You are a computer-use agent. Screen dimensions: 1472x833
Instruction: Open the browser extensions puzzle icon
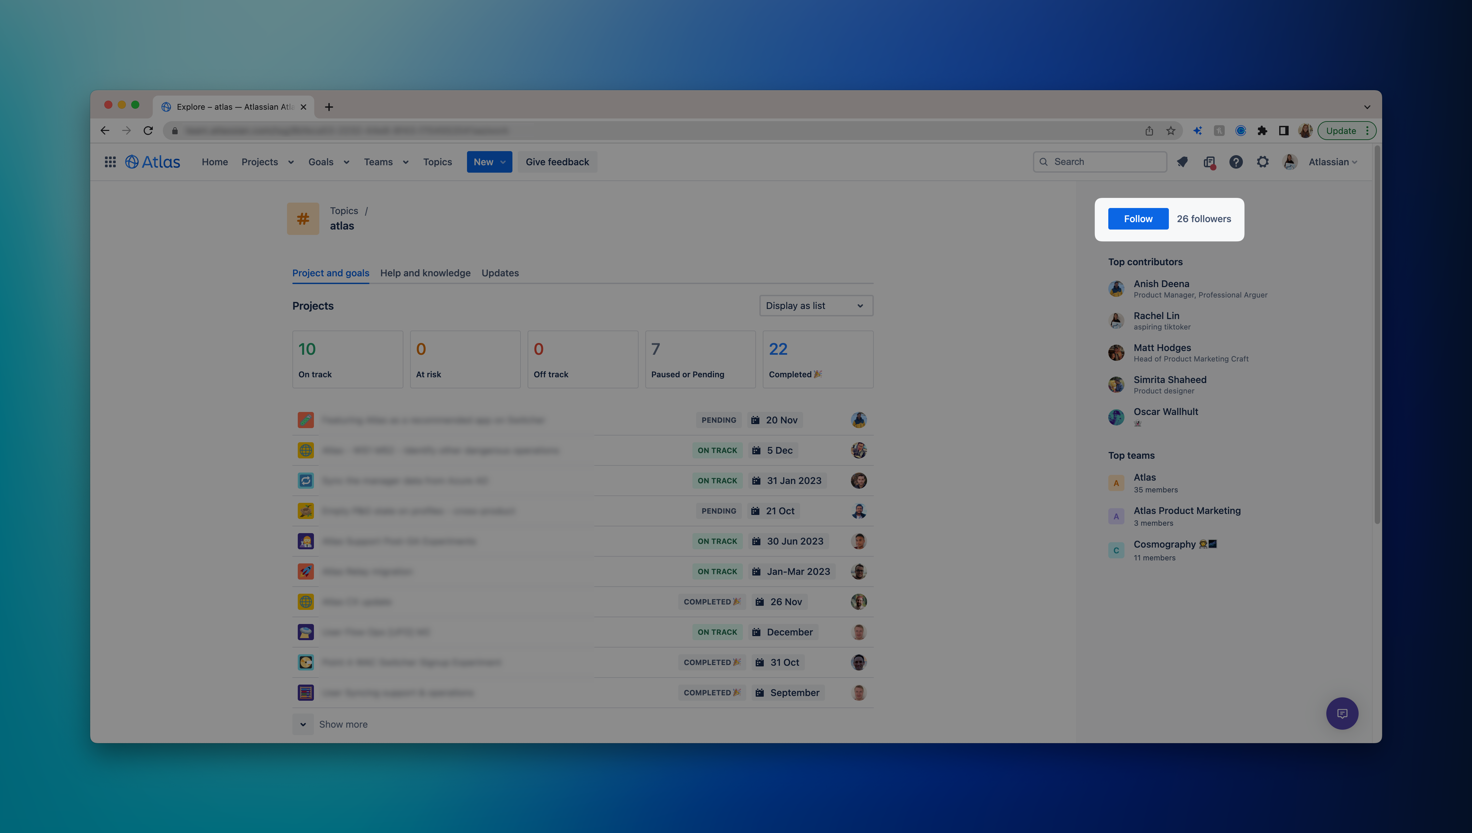tap(1262, 131)
